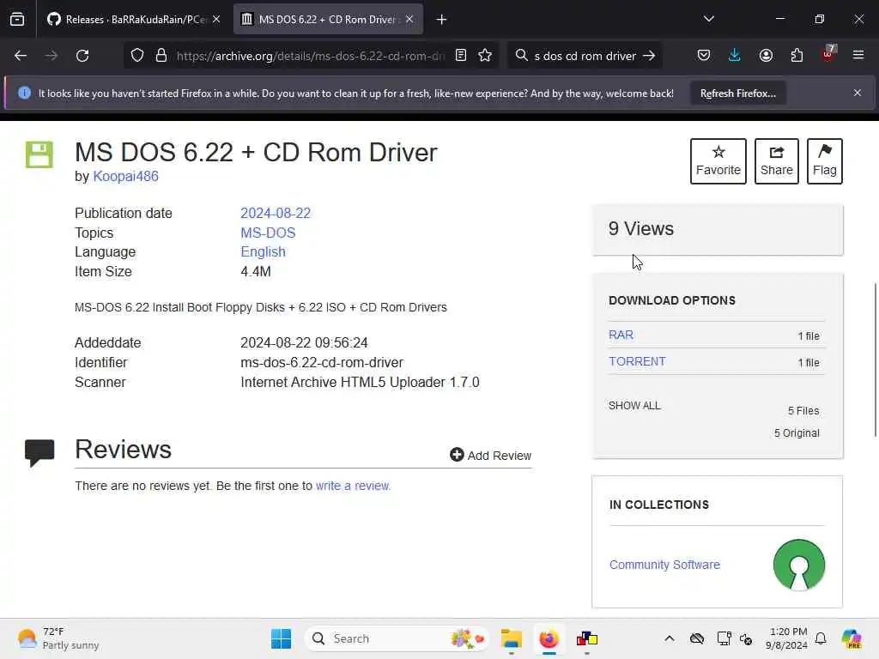Share this archive item
The image size is (879, 659).
pos(776,160)
